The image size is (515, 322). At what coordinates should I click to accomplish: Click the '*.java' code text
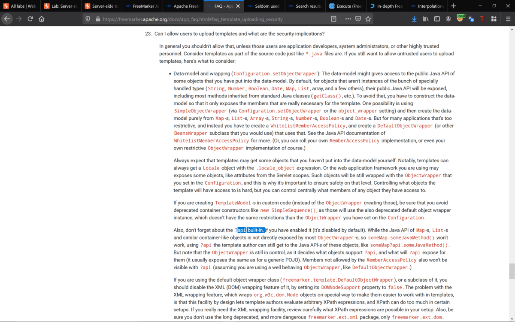[x=313, y=54]
